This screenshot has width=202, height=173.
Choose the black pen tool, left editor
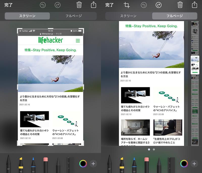pos(8,164)
